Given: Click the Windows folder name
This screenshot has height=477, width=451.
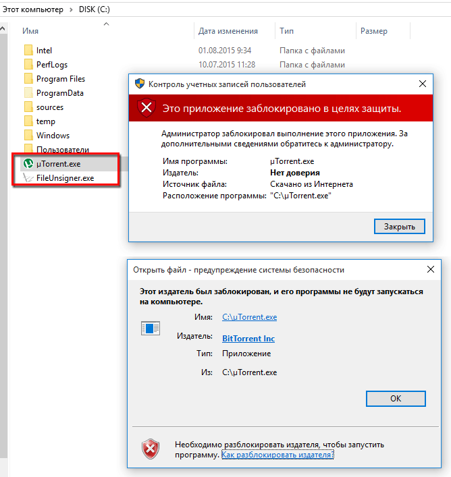Looking at the screenshot, I should pos(53,136).
